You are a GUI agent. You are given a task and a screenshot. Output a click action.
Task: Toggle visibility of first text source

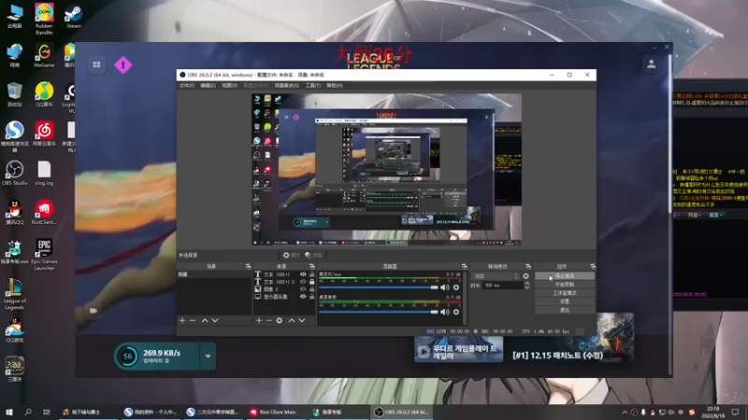coord(303,274)
